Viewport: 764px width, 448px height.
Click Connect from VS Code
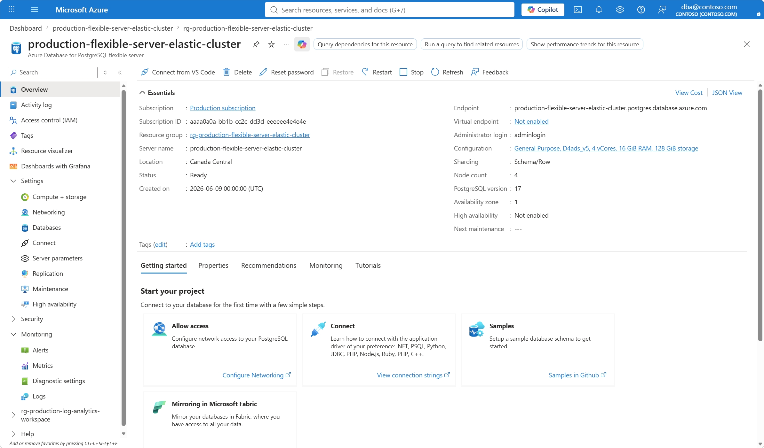pyautogui.click(x=178, y=72)
